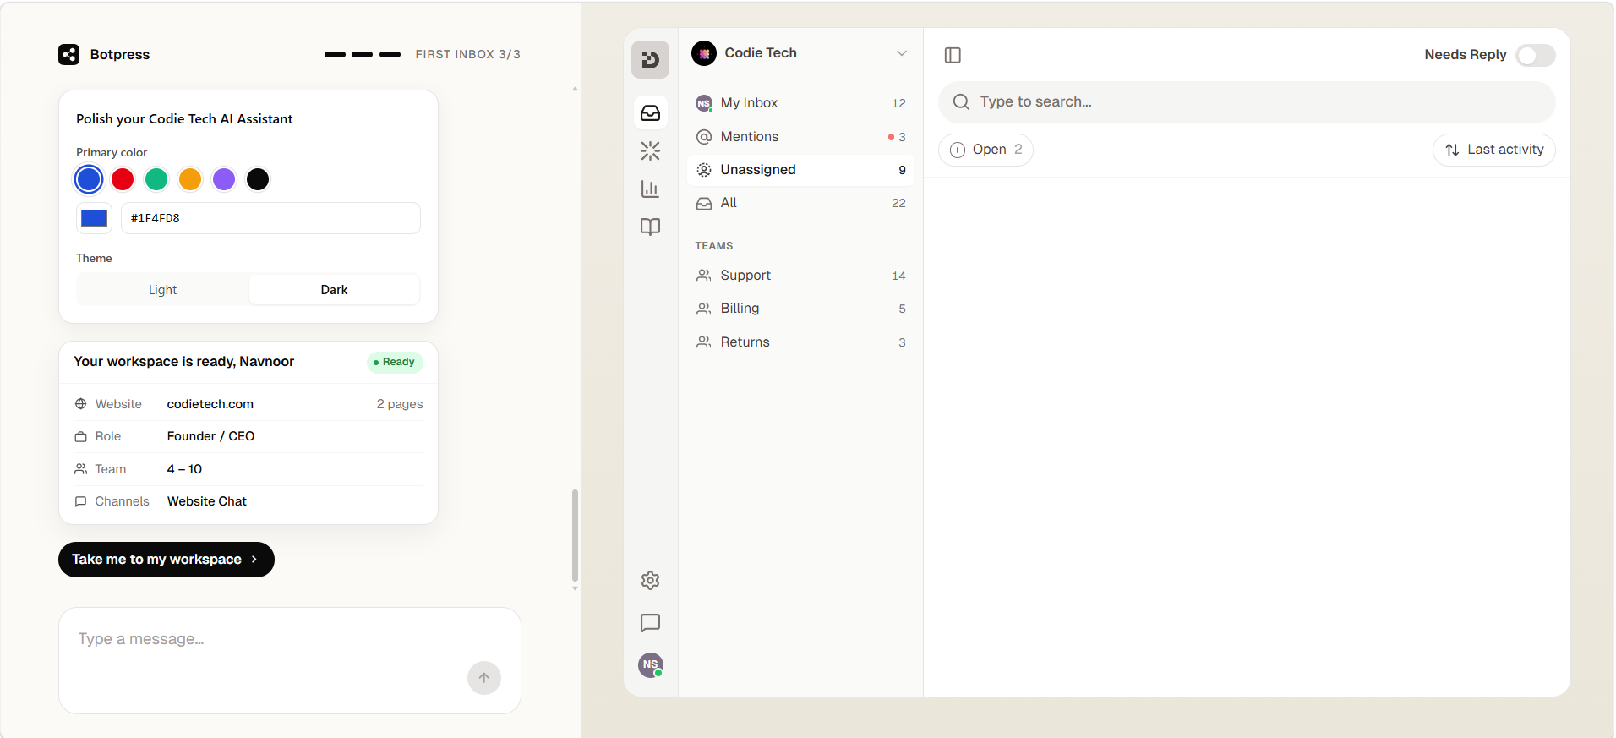This screenshot has width=1616, height=738.
Task: Click the Returns team people icon
Action: pyautogui.click(x=704, y=342)
